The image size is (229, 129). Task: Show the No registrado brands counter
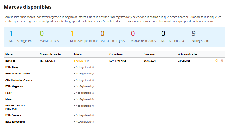[201, 36]
